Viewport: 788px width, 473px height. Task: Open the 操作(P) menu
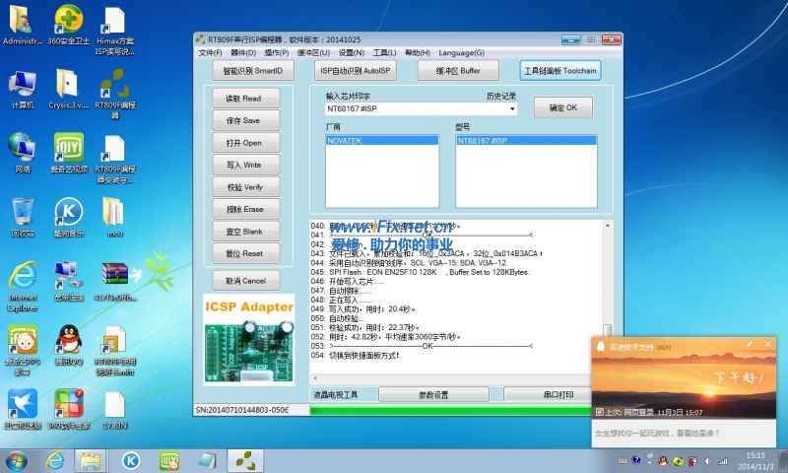pyautogui.click(x=277, y=53)
